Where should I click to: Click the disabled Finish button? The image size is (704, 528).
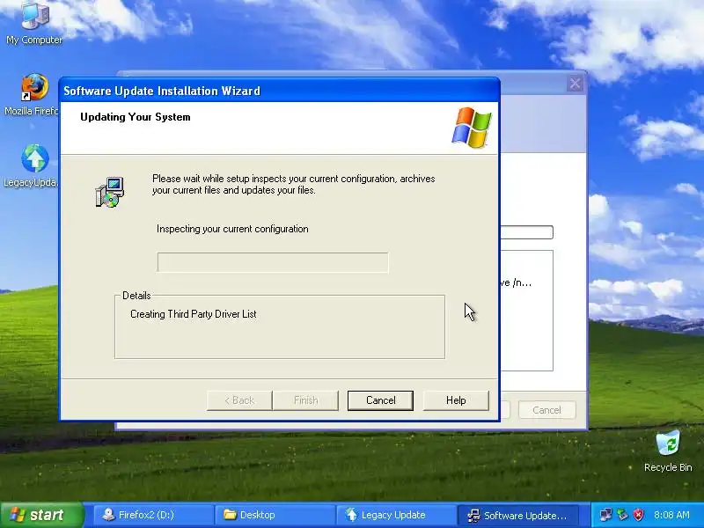tap(305, 400)
